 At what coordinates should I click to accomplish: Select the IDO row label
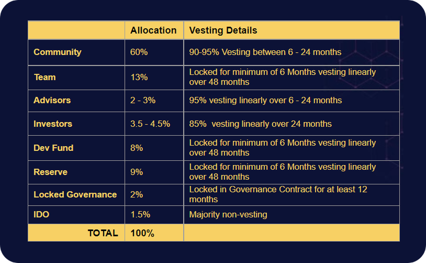pyautogui.click(x=42, y=215)
